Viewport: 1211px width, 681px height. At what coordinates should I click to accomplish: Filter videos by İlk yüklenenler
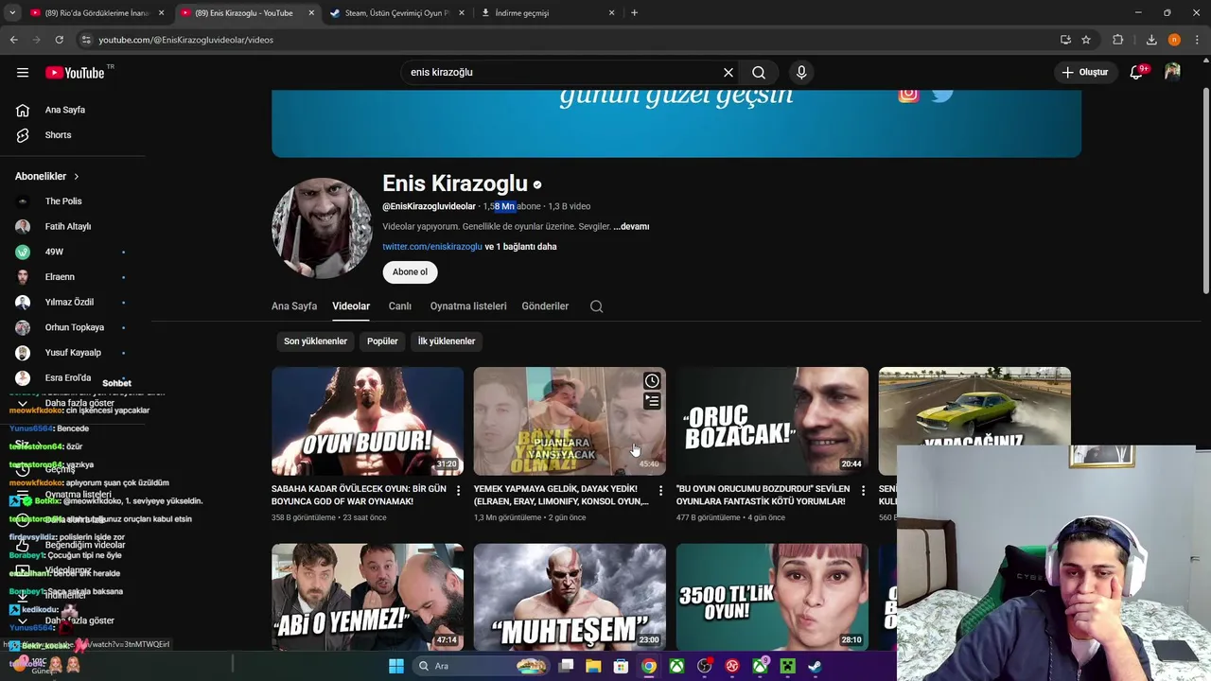447,341
